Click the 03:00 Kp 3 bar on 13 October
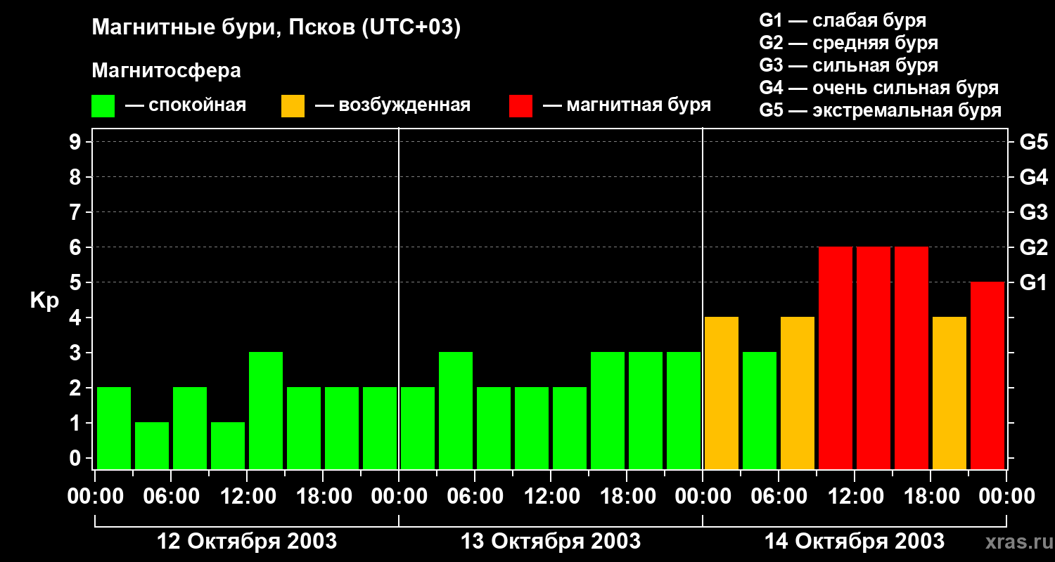1055x562 pixels. pos(456,410)
